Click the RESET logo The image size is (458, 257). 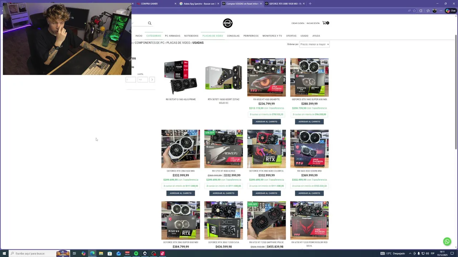[x=228, y=23]
